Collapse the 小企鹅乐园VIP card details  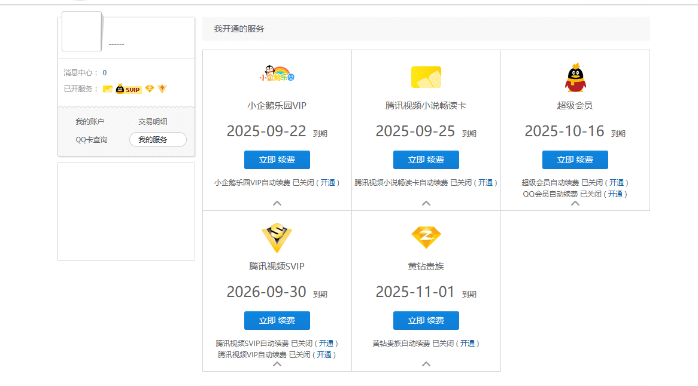click(277, 203)
